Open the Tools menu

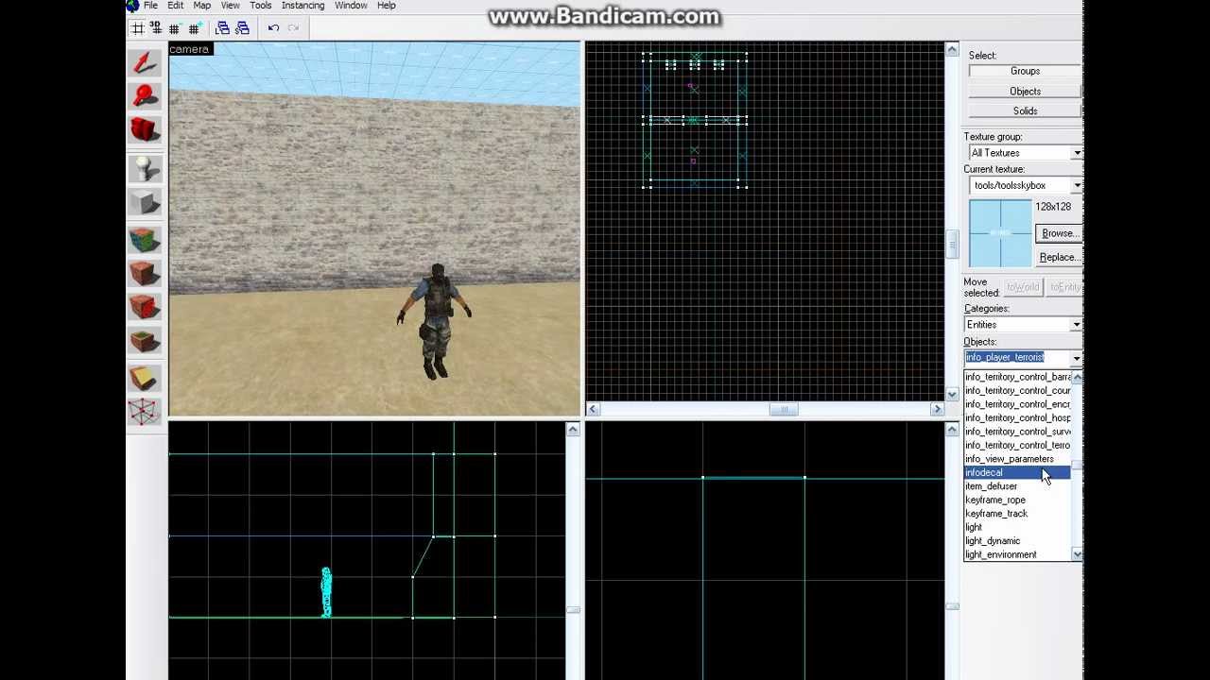coord(260,6)
